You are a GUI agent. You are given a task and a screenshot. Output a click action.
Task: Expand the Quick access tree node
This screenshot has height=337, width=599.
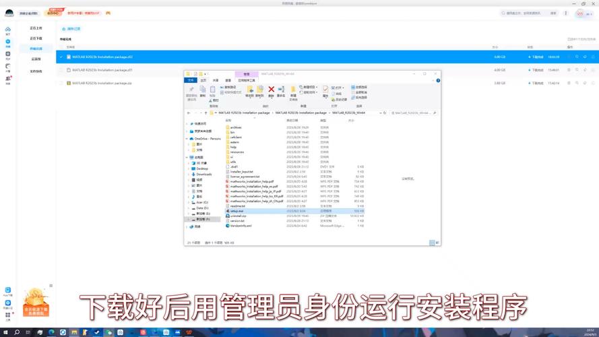187,124
